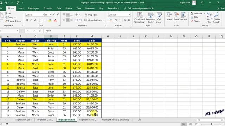Toggle Merge & Center

point(94,20)
